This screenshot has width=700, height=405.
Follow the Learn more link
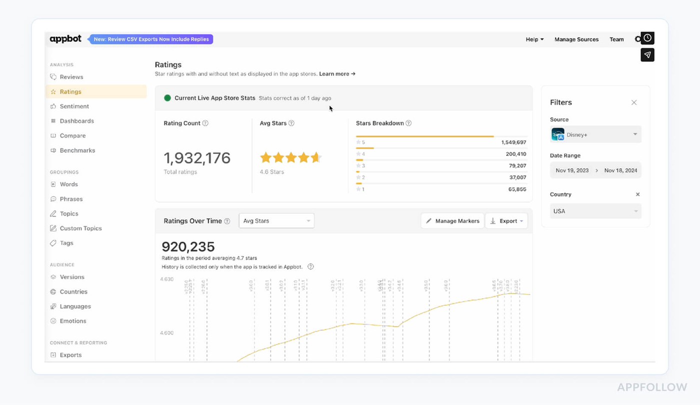click(x=337, y=74)
